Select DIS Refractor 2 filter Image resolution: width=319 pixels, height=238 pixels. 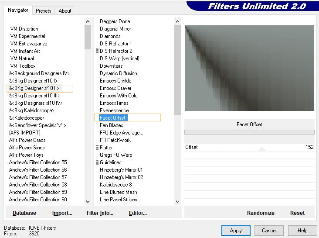(x=116, y=51)
